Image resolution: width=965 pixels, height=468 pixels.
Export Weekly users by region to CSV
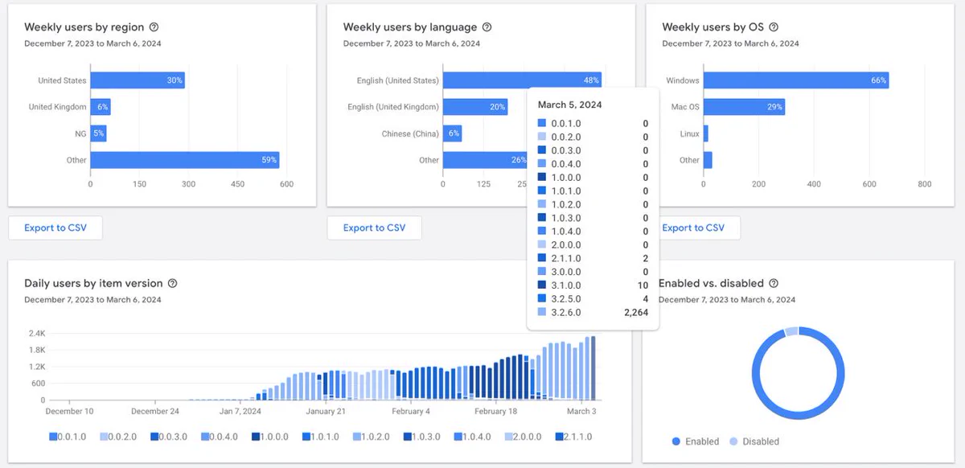pos(55,228)
